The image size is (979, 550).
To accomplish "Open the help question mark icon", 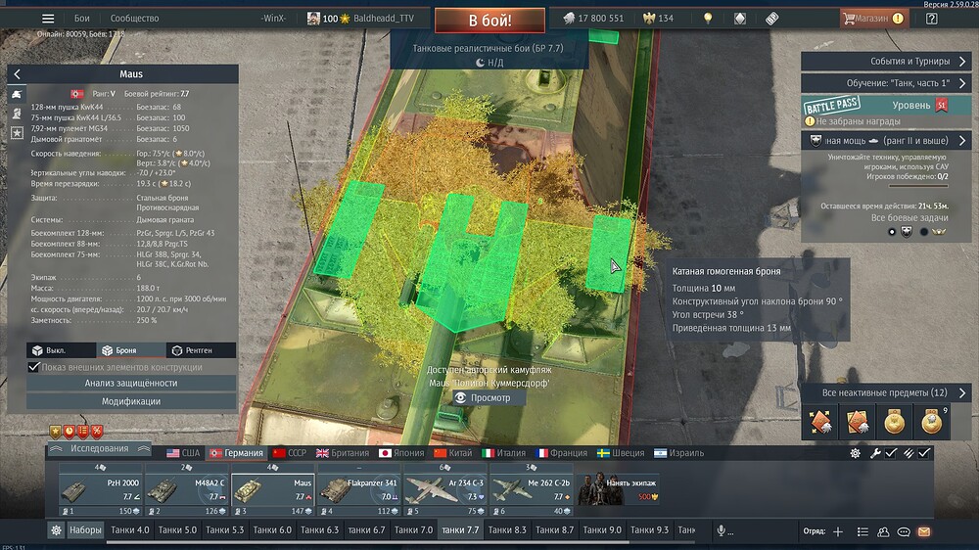I will point(932,18).
